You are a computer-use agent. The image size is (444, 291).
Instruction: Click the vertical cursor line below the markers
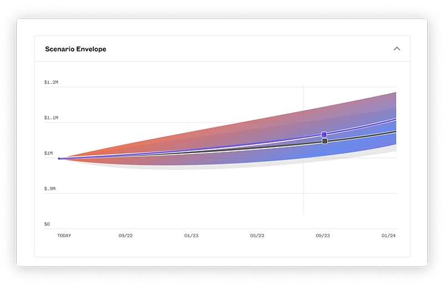coord(303,188)
